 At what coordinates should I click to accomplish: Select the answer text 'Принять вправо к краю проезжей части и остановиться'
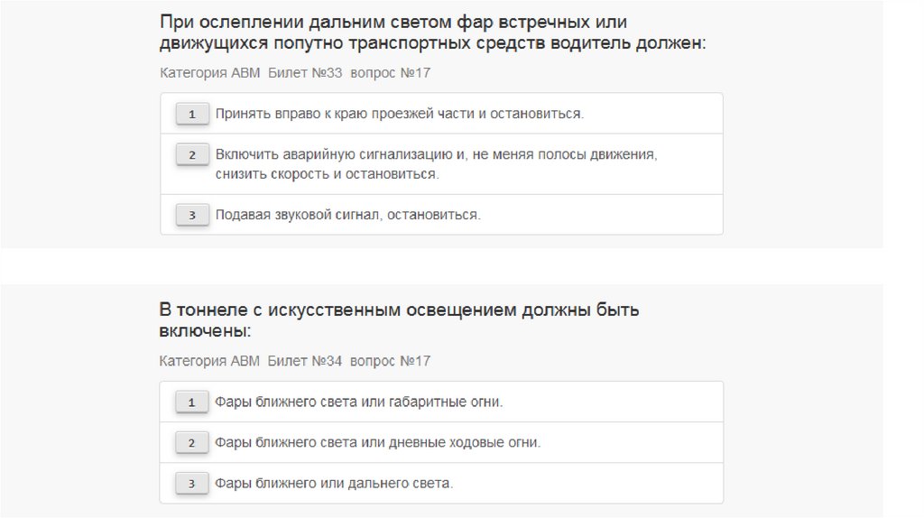coord(400,115)
